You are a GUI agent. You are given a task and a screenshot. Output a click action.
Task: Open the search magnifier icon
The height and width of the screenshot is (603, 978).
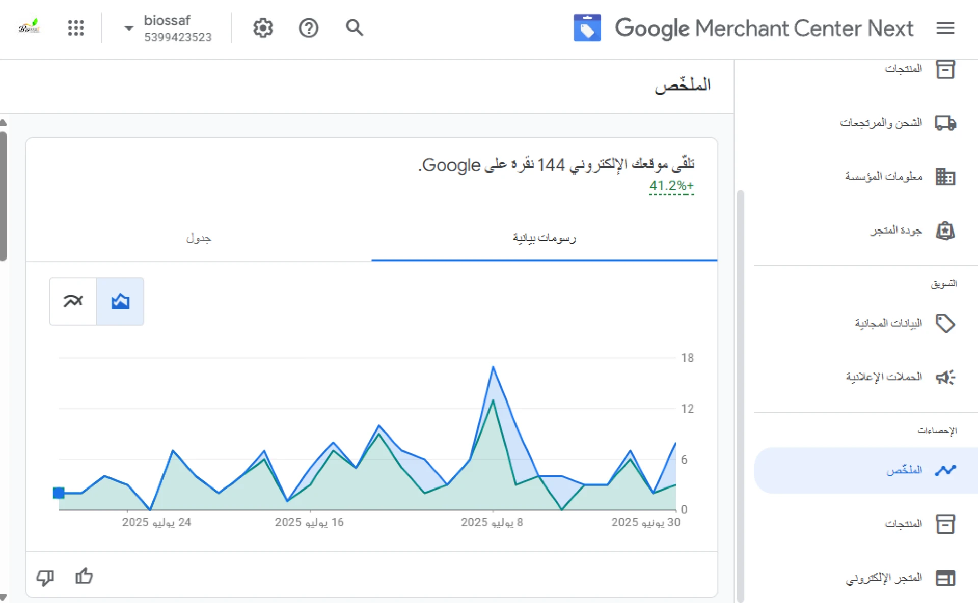click(x=354, y=28)
